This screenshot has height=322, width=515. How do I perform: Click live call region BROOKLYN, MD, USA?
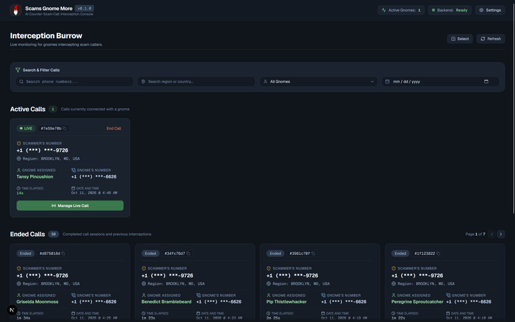[61, 158]
